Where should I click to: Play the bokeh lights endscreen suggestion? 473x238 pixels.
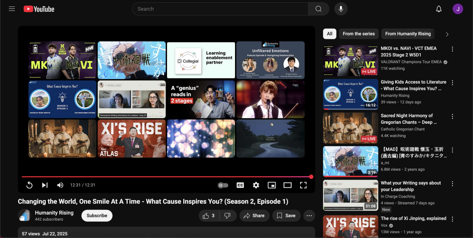click(x=201, y=139)
